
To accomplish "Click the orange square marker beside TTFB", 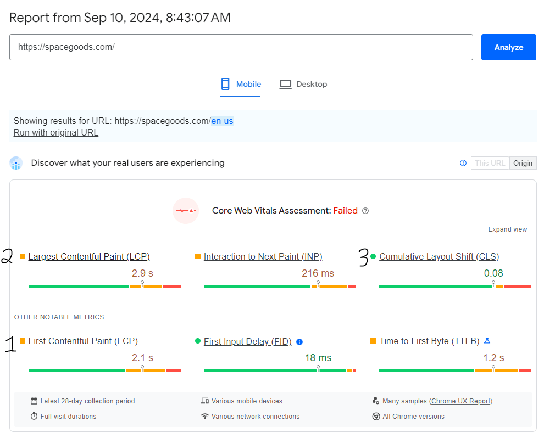I will pyautogui.click(x=373, y=341).
